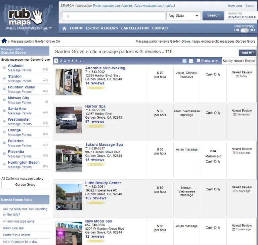Go to results page 4
258x245 pixels.
pos(69,61)
